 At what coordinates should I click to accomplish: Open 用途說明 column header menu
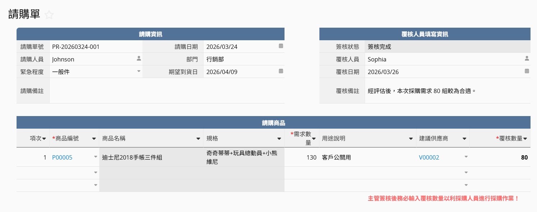pos(411,139)
